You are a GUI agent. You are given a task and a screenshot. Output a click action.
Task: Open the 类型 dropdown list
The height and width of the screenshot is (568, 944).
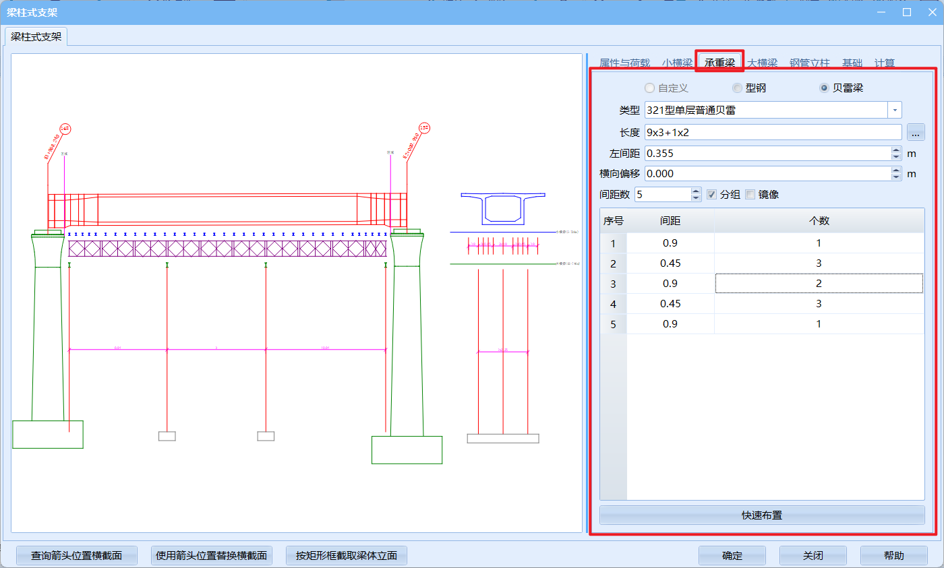[895, 110]
